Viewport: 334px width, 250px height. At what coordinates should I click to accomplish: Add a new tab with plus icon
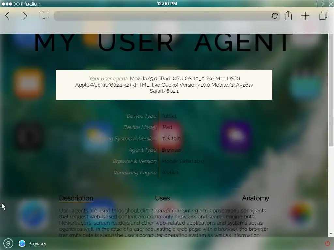[x=305, y=16]
